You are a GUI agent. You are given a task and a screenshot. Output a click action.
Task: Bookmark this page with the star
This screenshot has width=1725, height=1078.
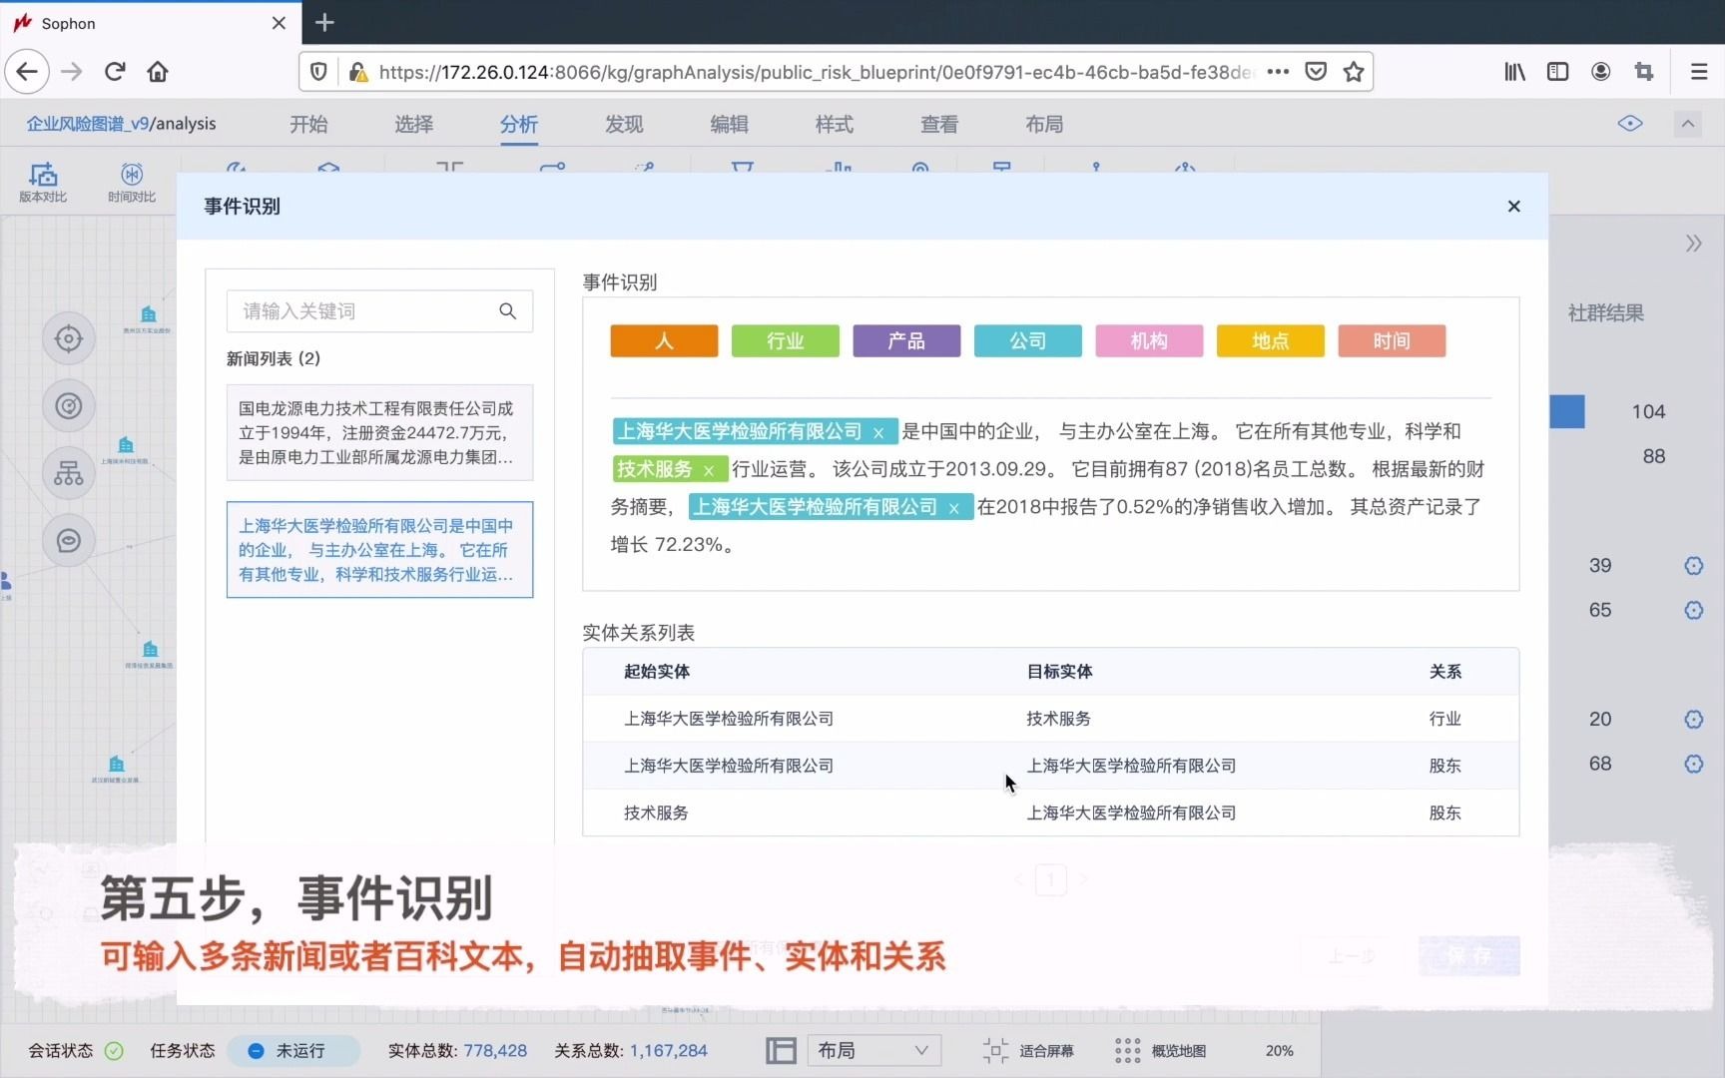point(1354,72)
